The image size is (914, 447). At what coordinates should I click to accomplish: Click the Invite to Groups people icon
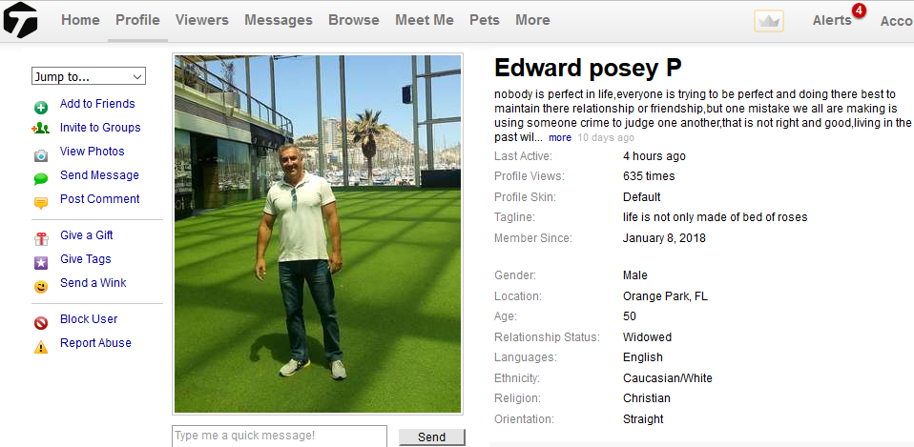pyautogui.click(x=41, y=129)
